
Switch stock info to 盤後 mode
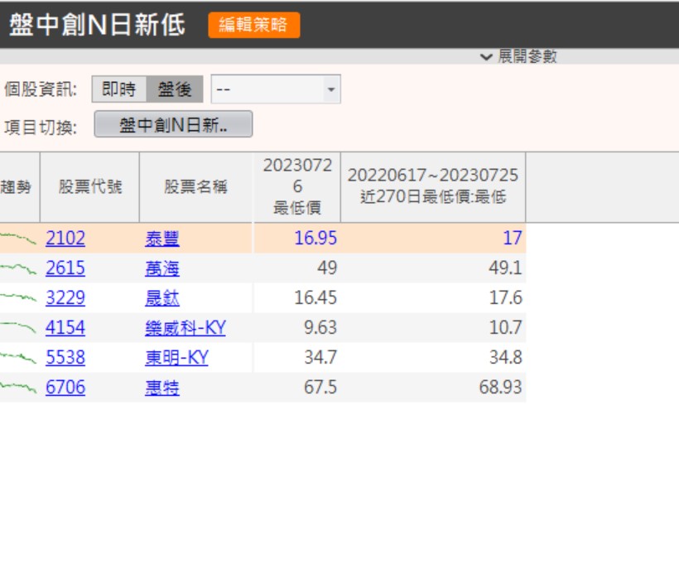[x=175, y=89]
